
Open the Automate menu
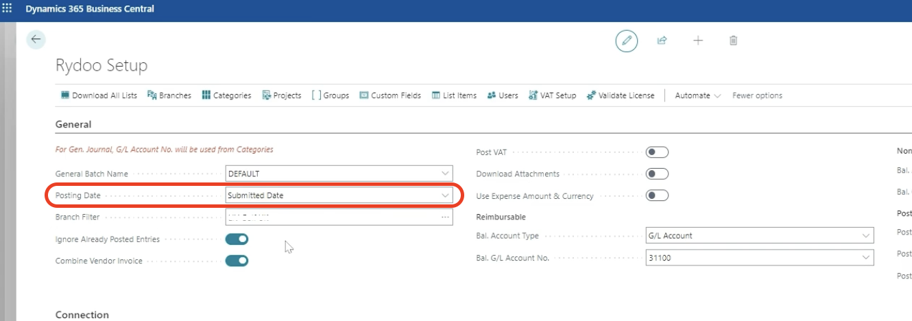pyautogui.click(x=697, y=95)
